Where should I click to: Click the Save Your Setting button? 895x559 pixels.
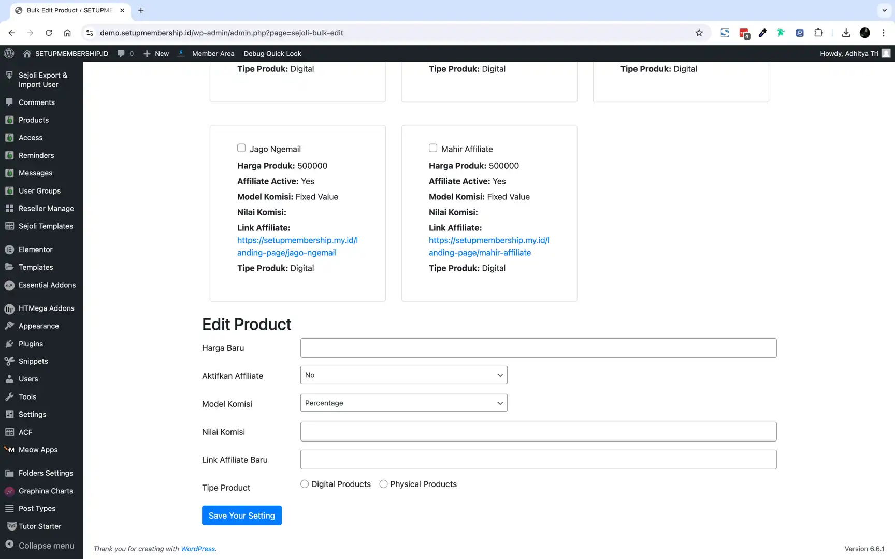[241, 515]
